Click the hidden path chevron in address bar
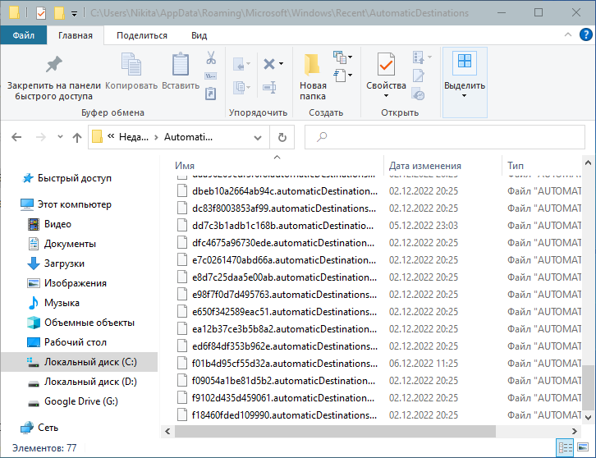 (x=111, y=136)
